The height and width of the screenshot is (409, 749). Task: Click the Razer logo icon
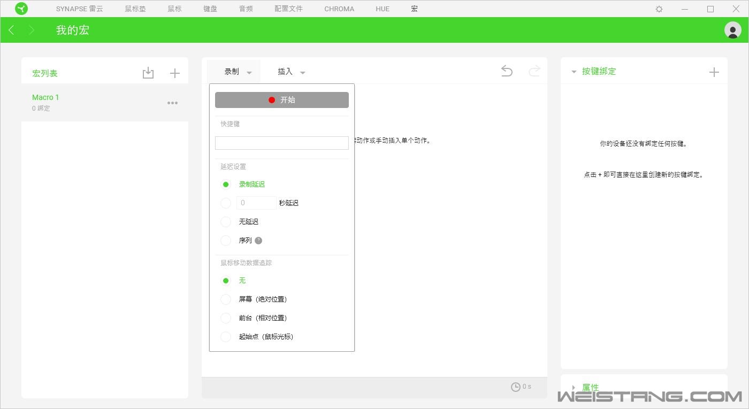21,9
